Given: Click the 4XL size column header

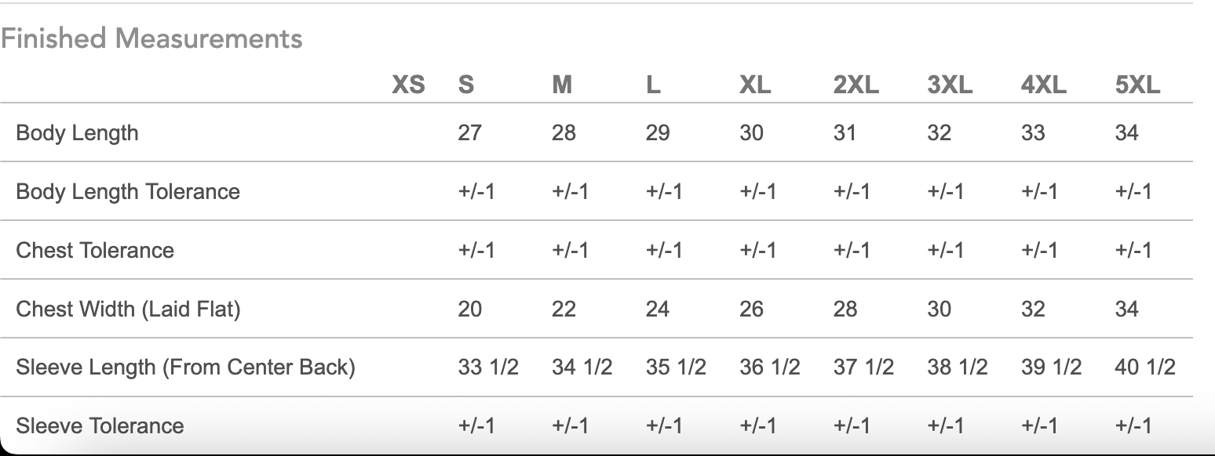Looking at the screenshot, I should point(1044,85).
